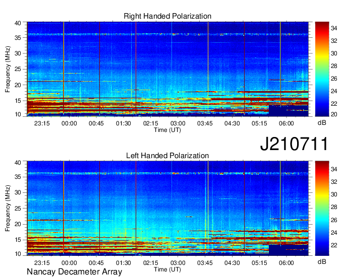The image size is (343, 278).
Task: Click the 24 dB value on Right Handed color bar
Action: click(334, 91)
